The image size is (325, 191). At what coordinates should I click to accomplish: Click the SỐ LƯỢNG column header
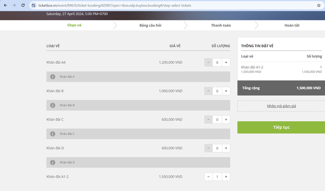pos(221,46)
